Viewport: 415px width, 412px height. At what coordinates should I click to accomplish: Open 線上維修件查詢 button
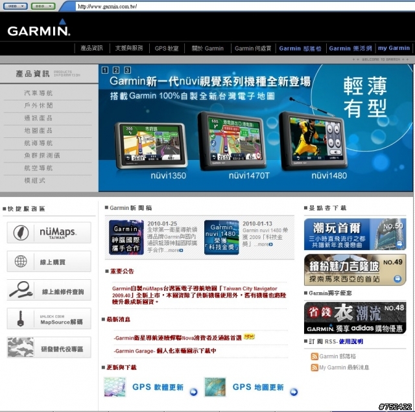49,290
